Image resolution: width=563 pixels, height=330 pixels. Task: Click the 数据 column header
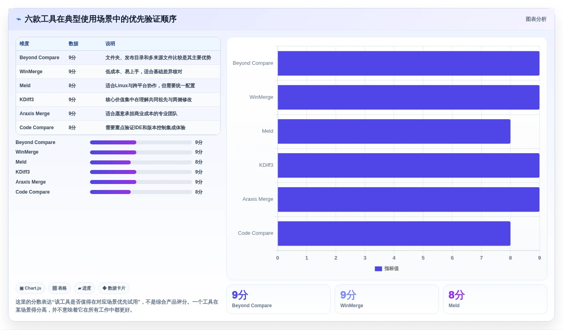point(73,44)
